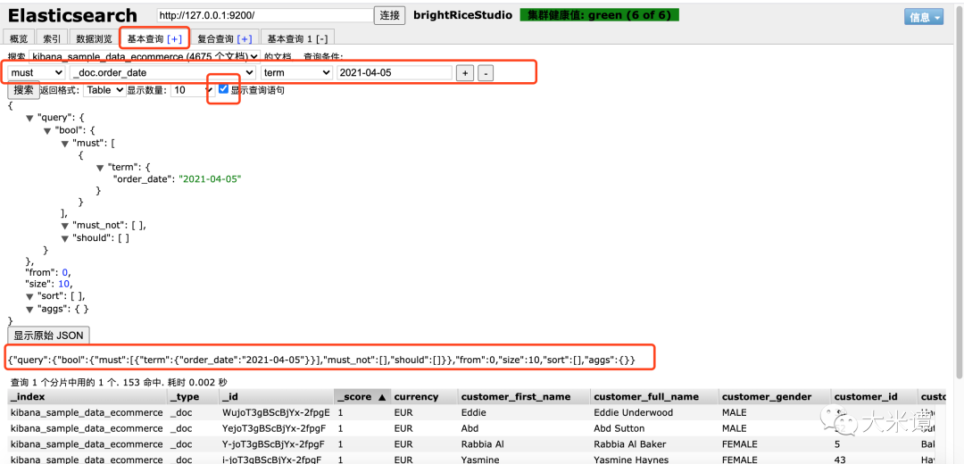Open the 复合查询 tab
This screenshot has width=964, height=464.
[x=215, y=38]
